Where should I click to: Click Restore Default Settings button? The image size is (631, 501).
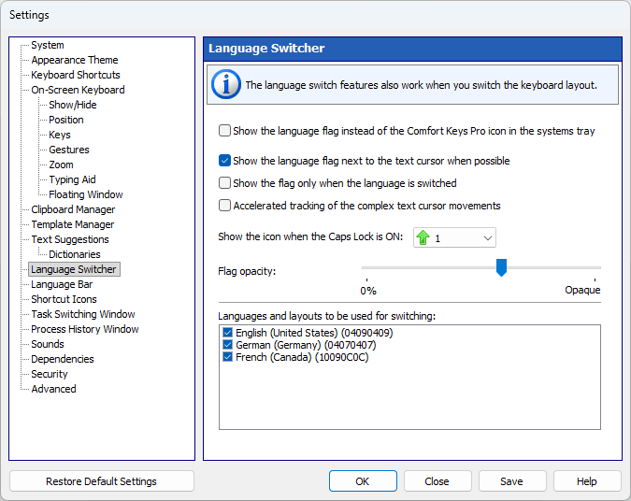pos(101,481)
